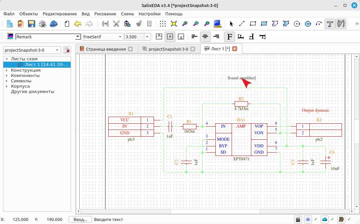
Task: Collapse the Листы схем tree node
Action: point(7,59)
